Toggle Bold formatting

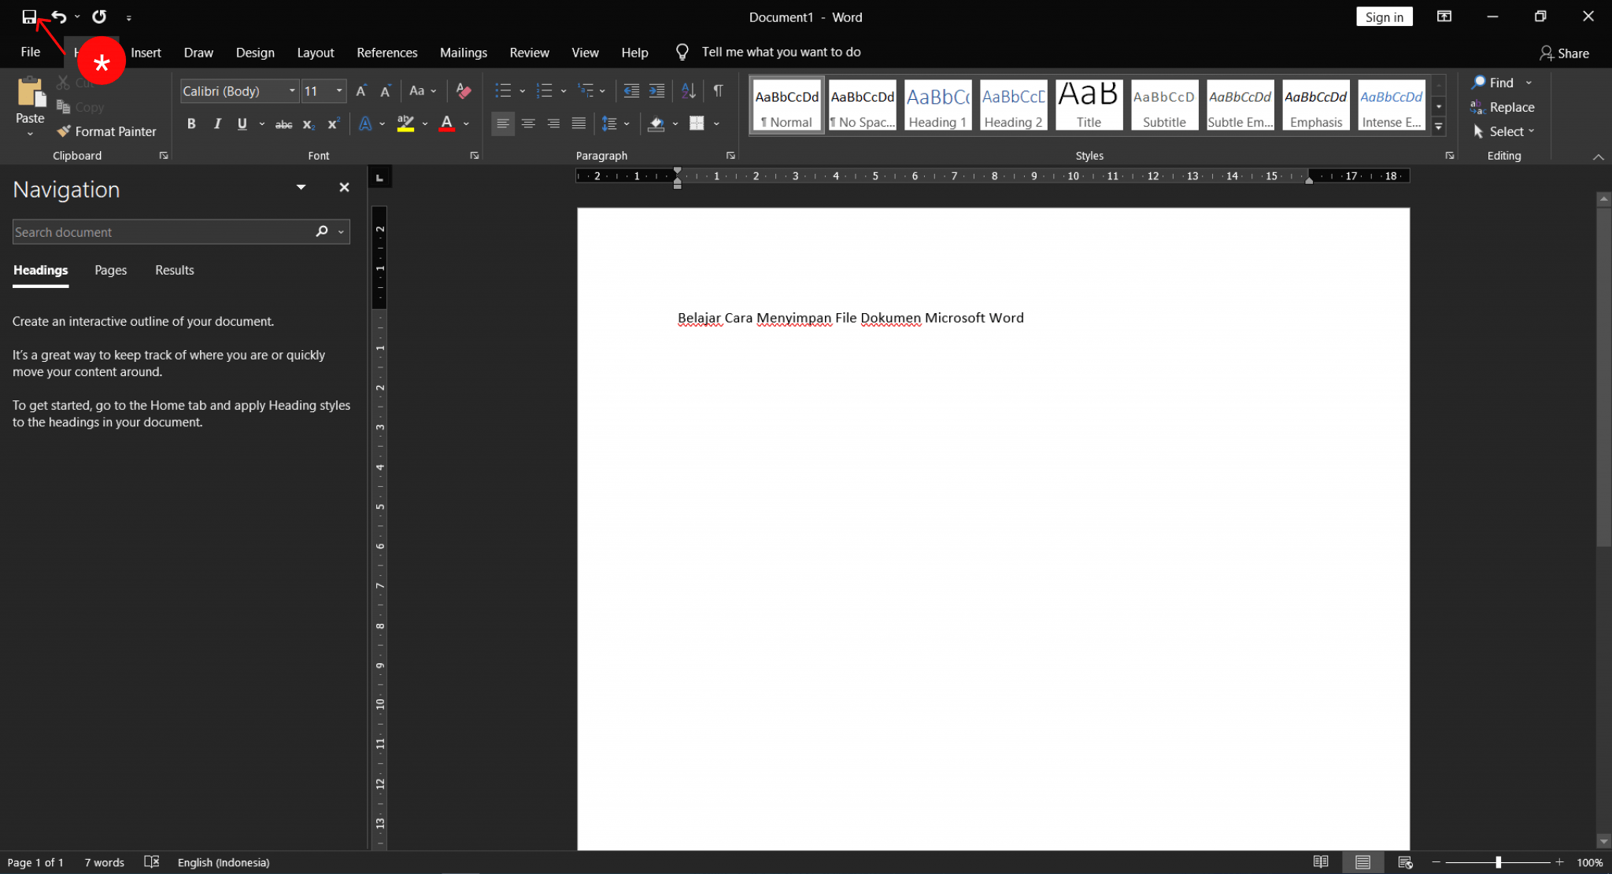[191, 124]
